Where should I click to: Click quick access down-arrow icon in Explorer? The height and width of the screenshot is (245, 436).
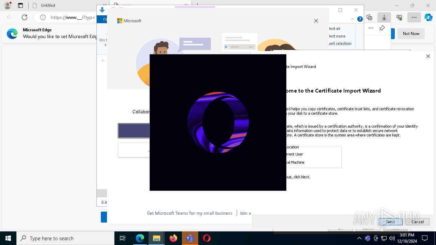[x=102, y=10]
